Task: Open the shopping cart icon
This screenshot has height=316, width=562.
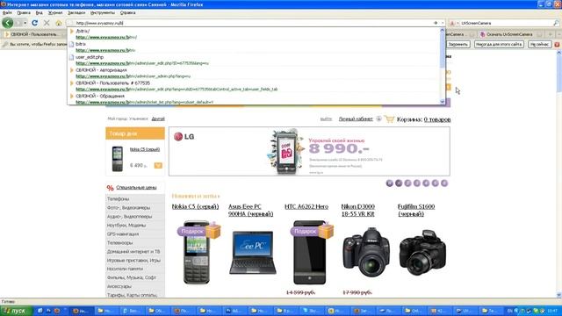Action: [389, 118]
